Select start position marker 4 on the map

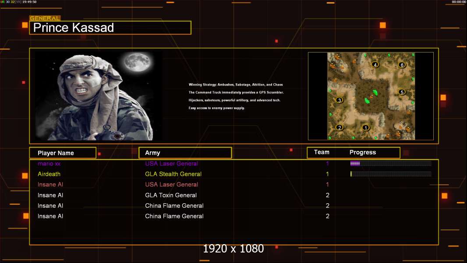[375, 64]
